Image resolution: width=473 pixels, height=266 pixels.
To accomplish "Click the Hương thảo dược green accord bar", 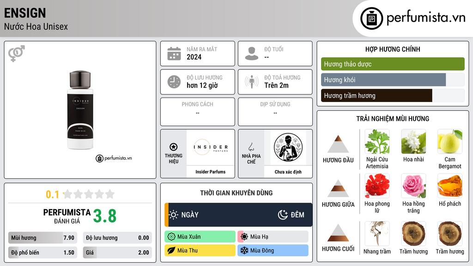I will coord(393,64).
